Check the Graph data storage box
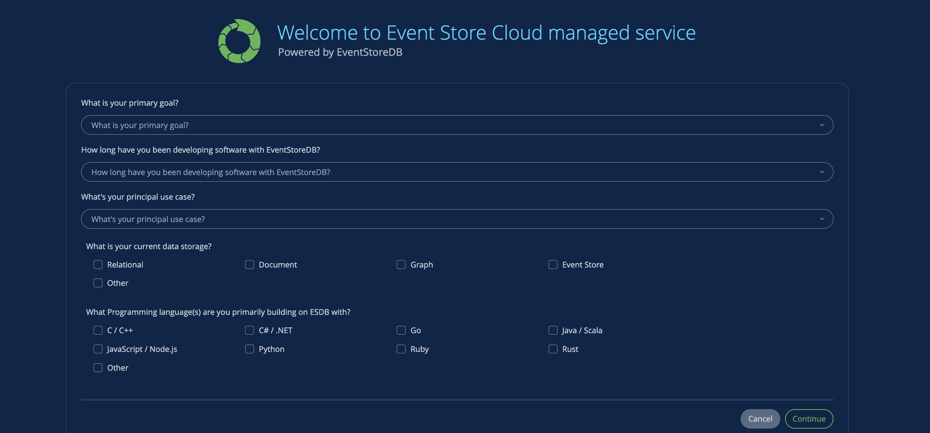 click(401, 265)
